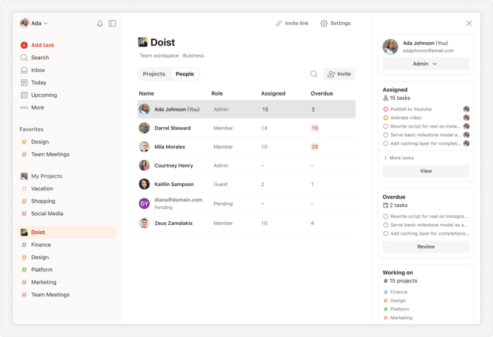The height and width of the screenshot is (337, 493).
Task: Click the Search magnifier icon in sidebar
Action: click(x=24, y=57)
